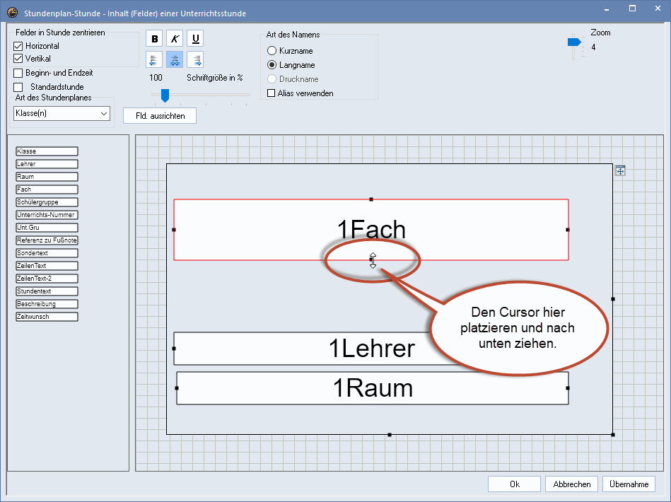Select the Langname radio button
Screen dimensions: 671x502
click(272, 64)
